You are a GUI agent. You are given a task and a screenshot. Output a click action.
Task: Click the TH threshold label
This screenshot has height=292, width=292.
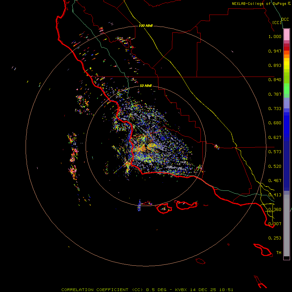[x=279, y=253]
